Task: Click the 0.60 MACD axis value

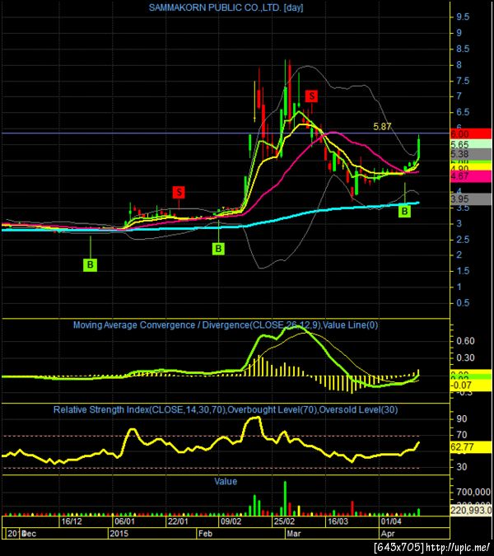Action: [466, 341]
